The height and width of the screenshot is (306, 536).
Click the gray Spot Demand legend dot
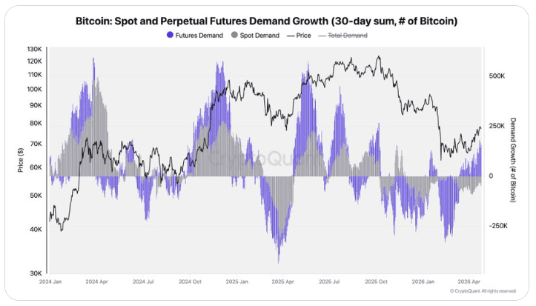click(x=235, y=35)
